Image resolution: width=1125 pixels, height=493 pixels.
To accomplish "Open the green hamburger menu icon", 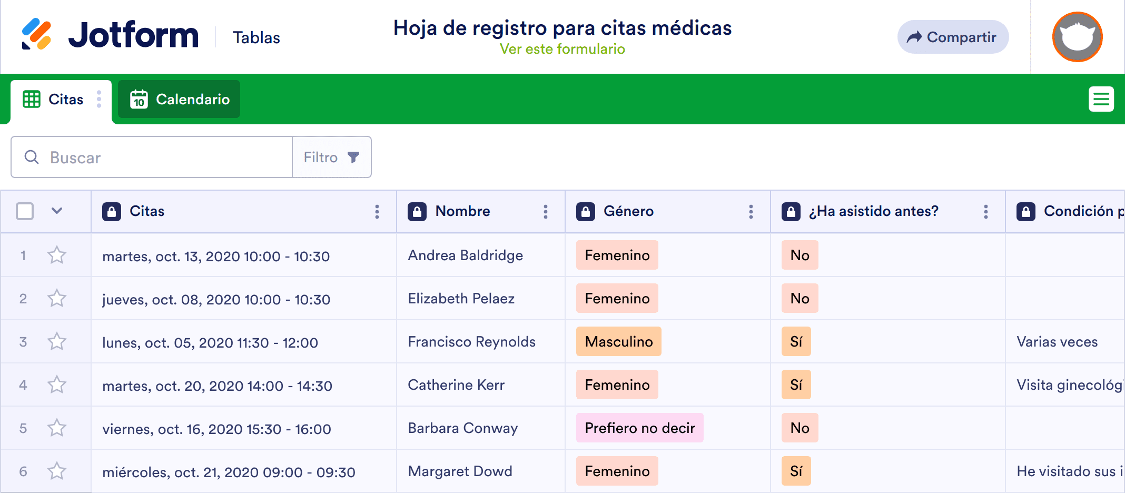I will point(1101,99).
